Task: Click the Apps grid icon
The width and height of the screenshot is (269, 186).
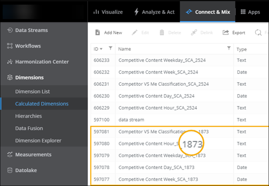Action: tap(243, 12)
